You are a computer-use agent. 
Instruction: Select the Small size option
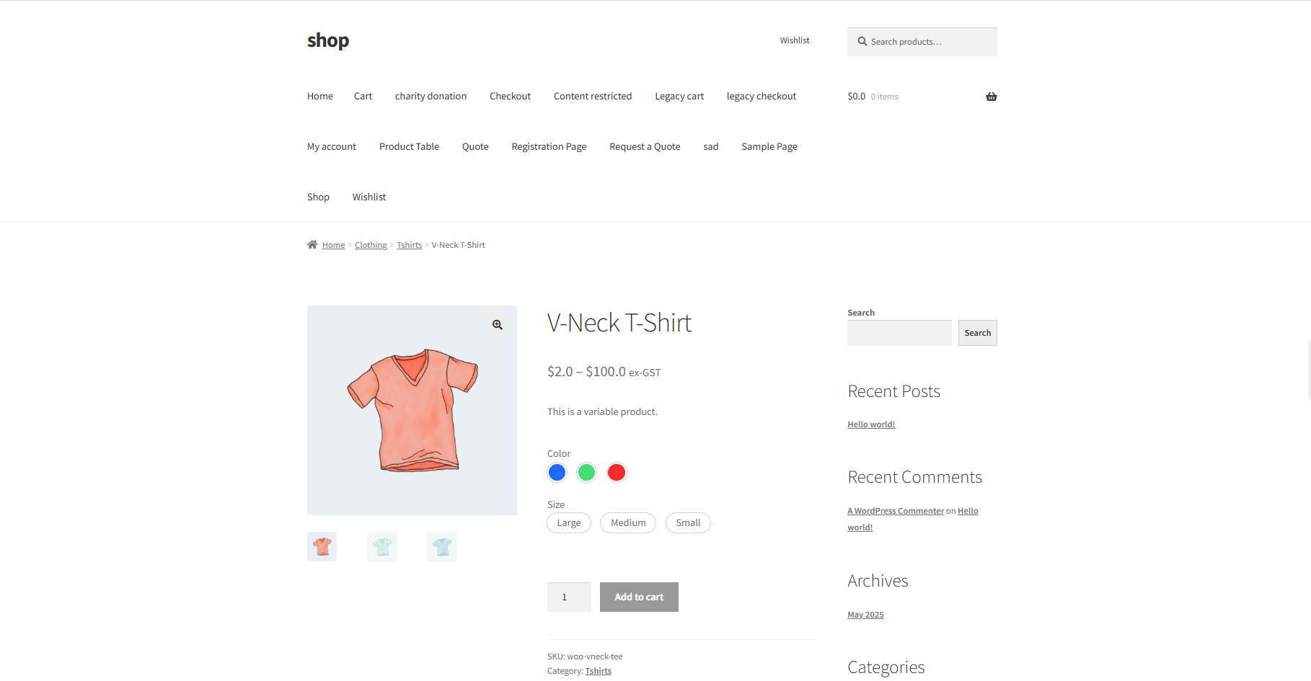click(x=687, y=523)
